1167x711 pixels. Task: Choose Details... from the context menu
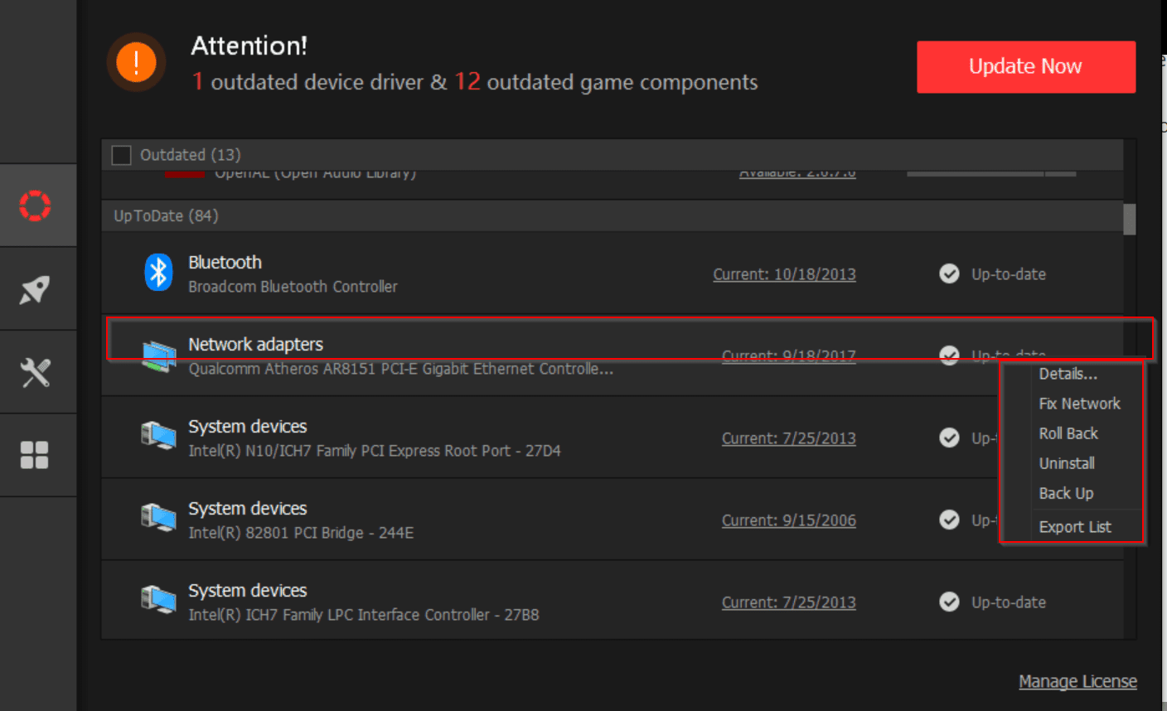click(x=1068, y=374)
